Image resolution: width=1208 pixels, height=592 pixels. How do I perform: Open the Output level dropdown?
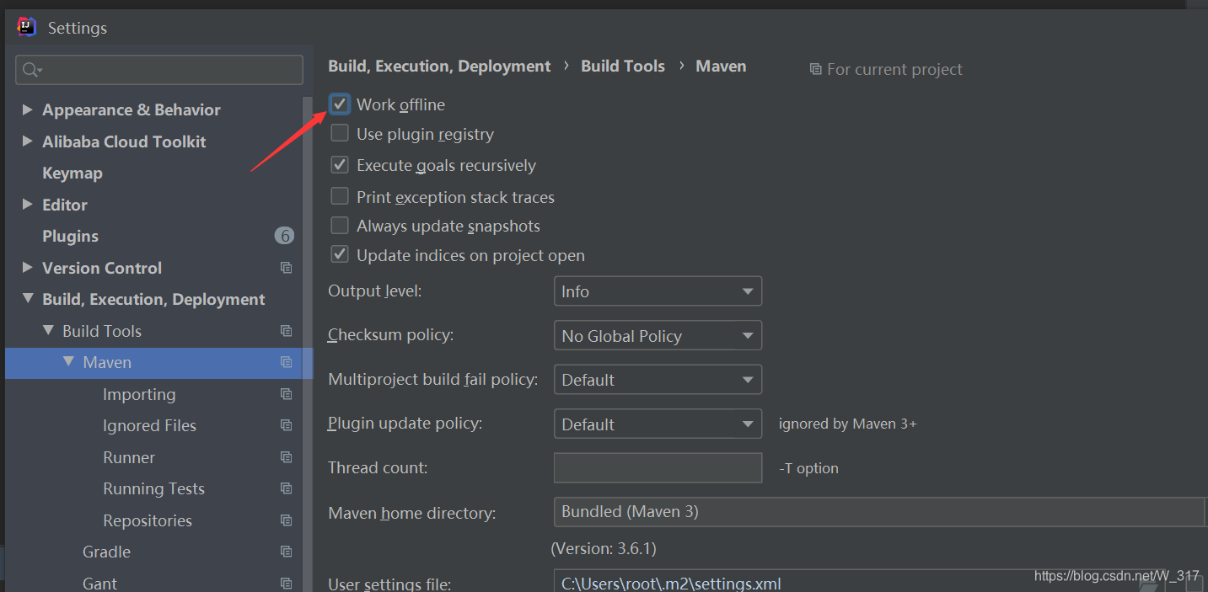(x=658, y=291)
